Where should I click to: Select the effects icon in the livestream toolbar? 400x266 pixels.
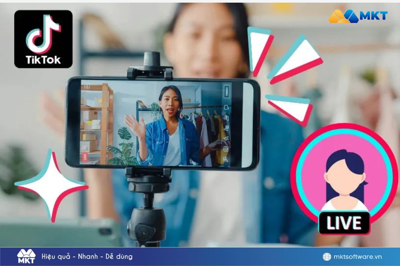pyautogui.click(x=226, y=137)
